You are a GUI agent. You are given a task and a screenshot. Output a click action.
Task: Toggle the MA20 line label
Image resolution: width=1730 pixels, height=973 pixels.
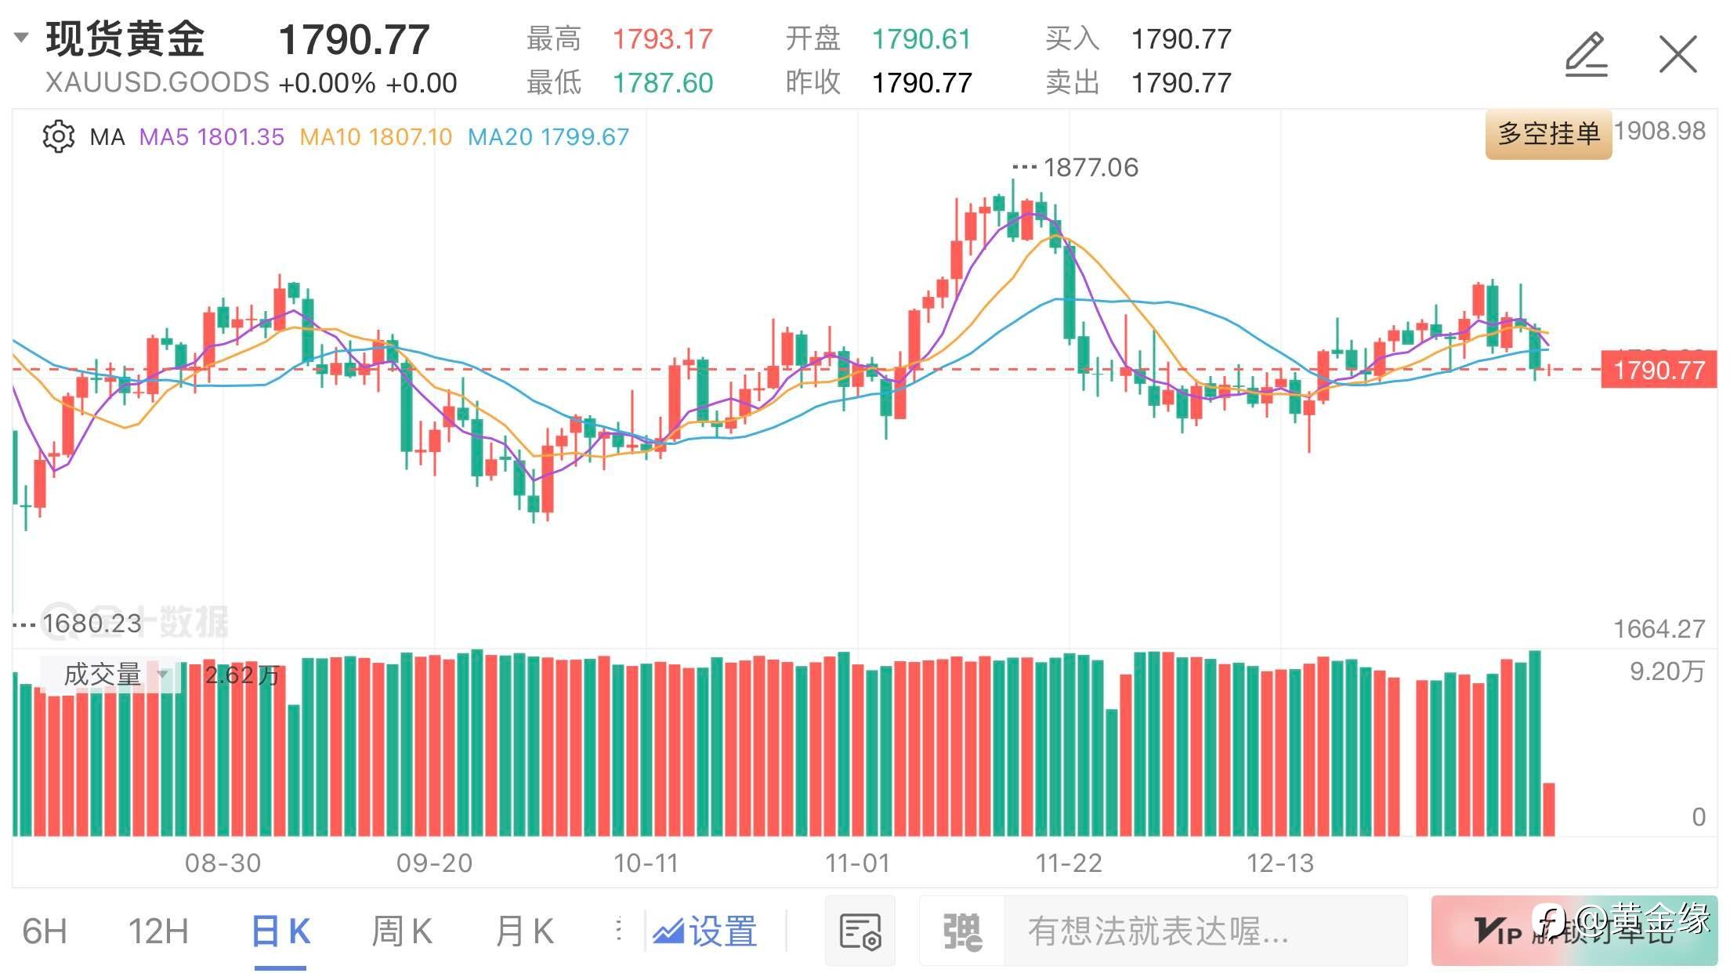click(x=548, y=137)
